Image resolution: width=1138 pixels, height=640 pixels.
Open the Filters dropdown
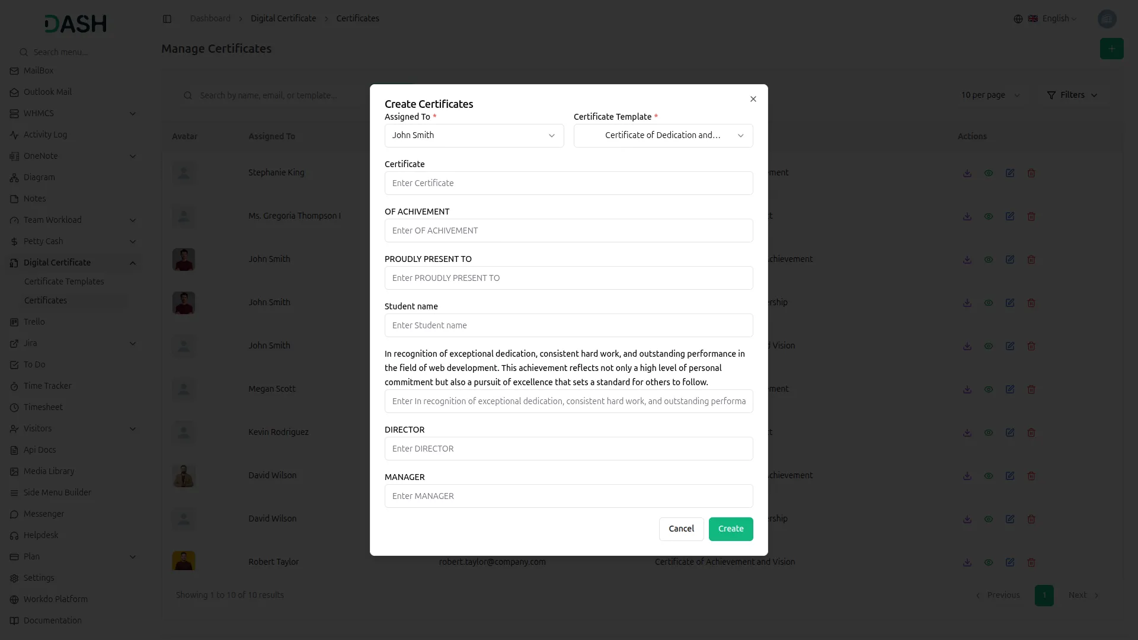pos(1072,95)
